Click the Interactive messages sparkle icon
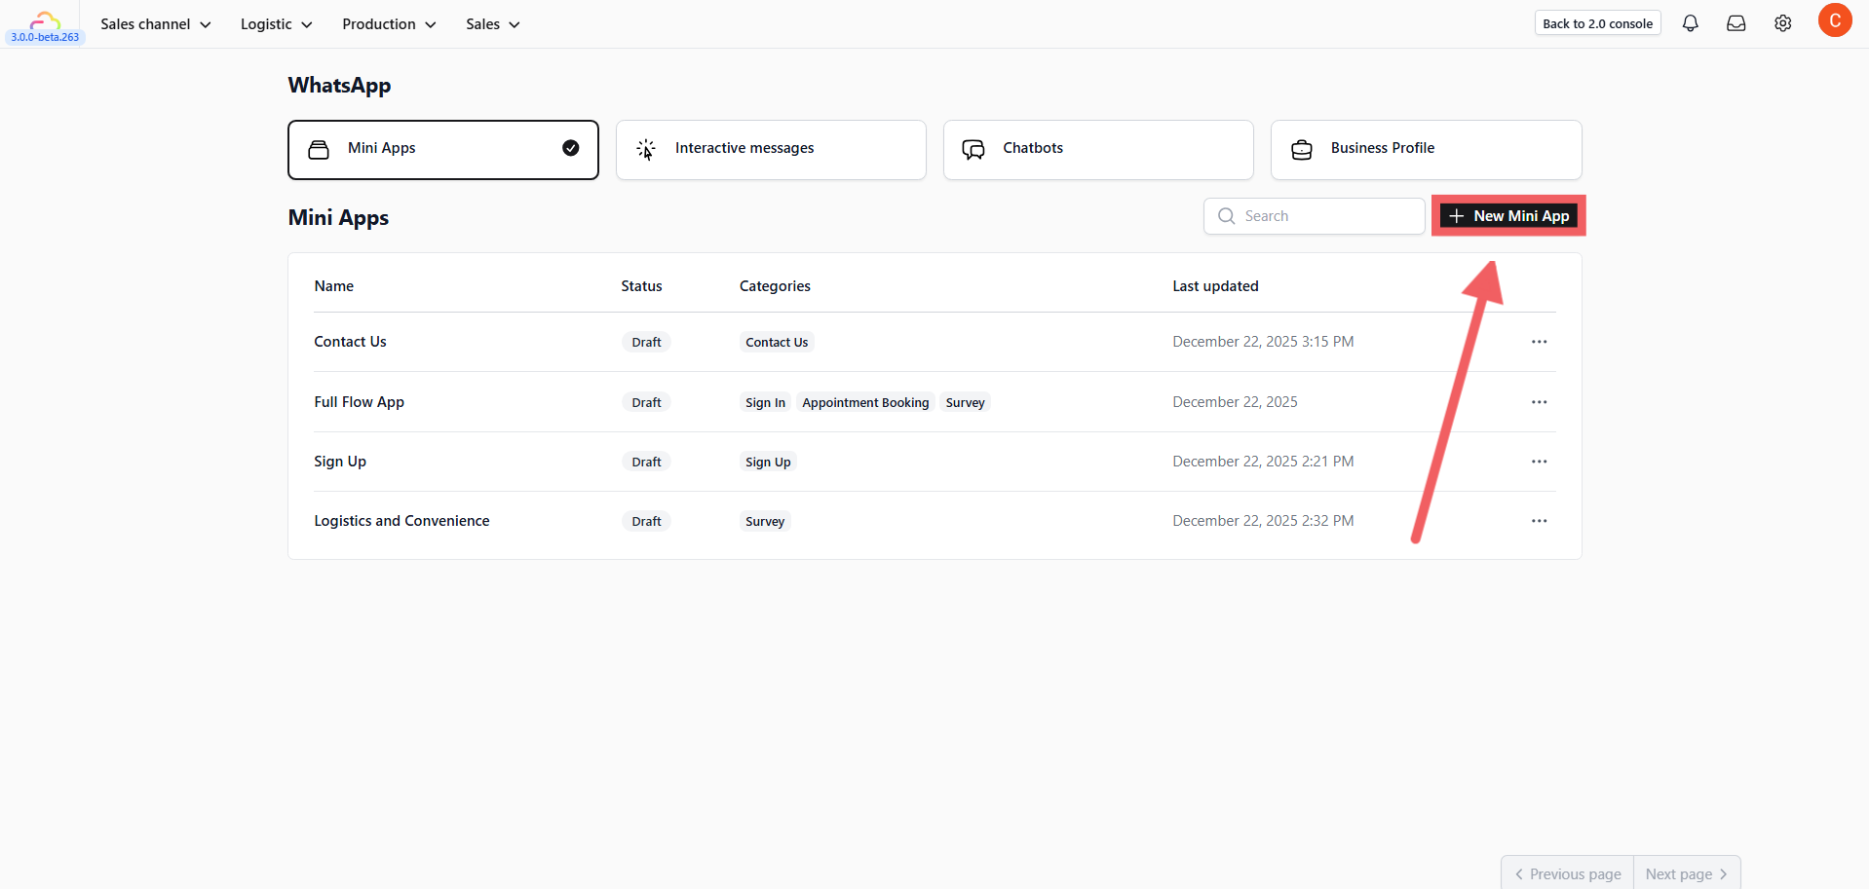This screenshot has height=890, width=1870. click(646, 149)
